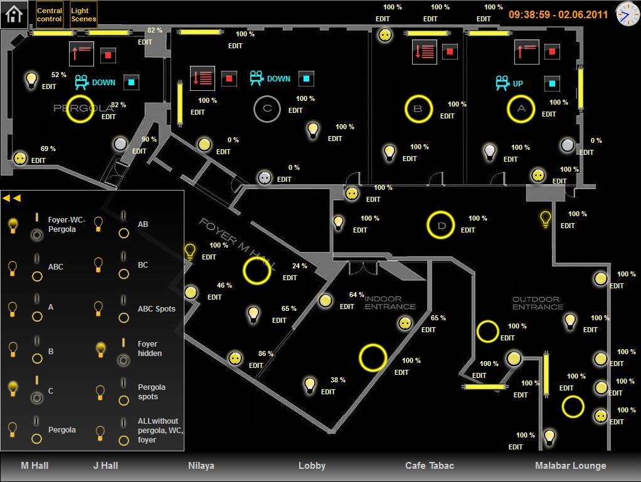Switch to the Cafe Tabac tab

pos(429,466)
